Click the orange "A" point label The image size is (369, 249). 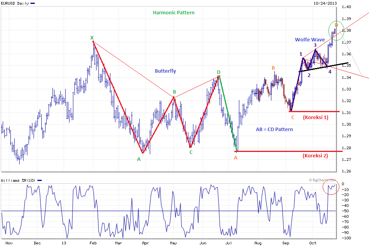[235, 158]
